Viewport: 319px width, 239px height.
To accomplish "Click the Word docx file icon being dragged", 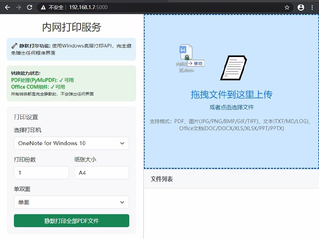I will pos(186,51).
